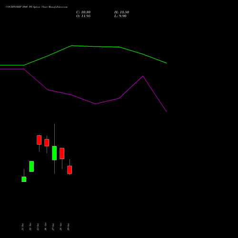The image size is (238, 238).
Task: Click the red candle above 28 Oct
Action: coord(62,153)
